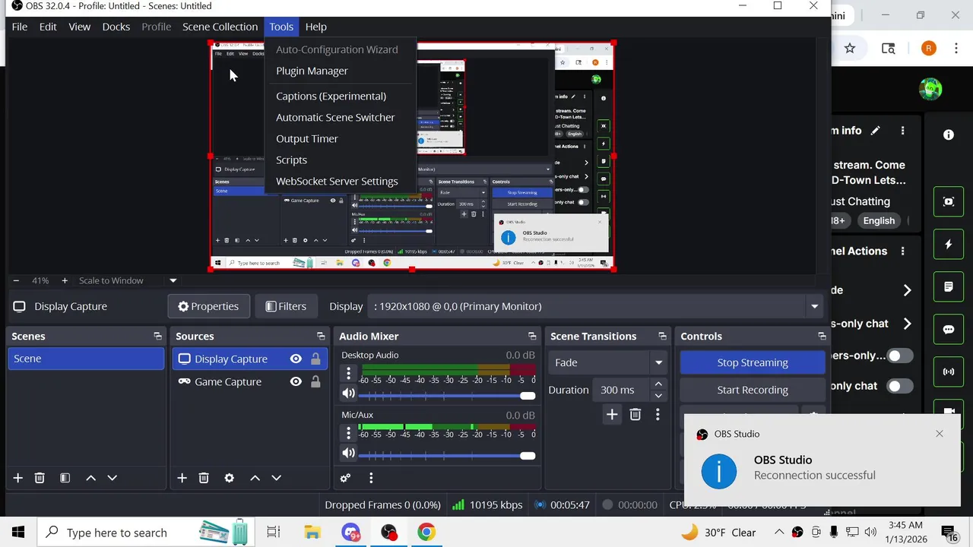Open source Filters button

pyautogui.click(x=286, y=306)
